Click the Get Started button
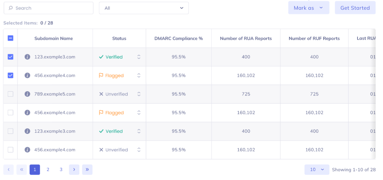 tap(355, 8)
